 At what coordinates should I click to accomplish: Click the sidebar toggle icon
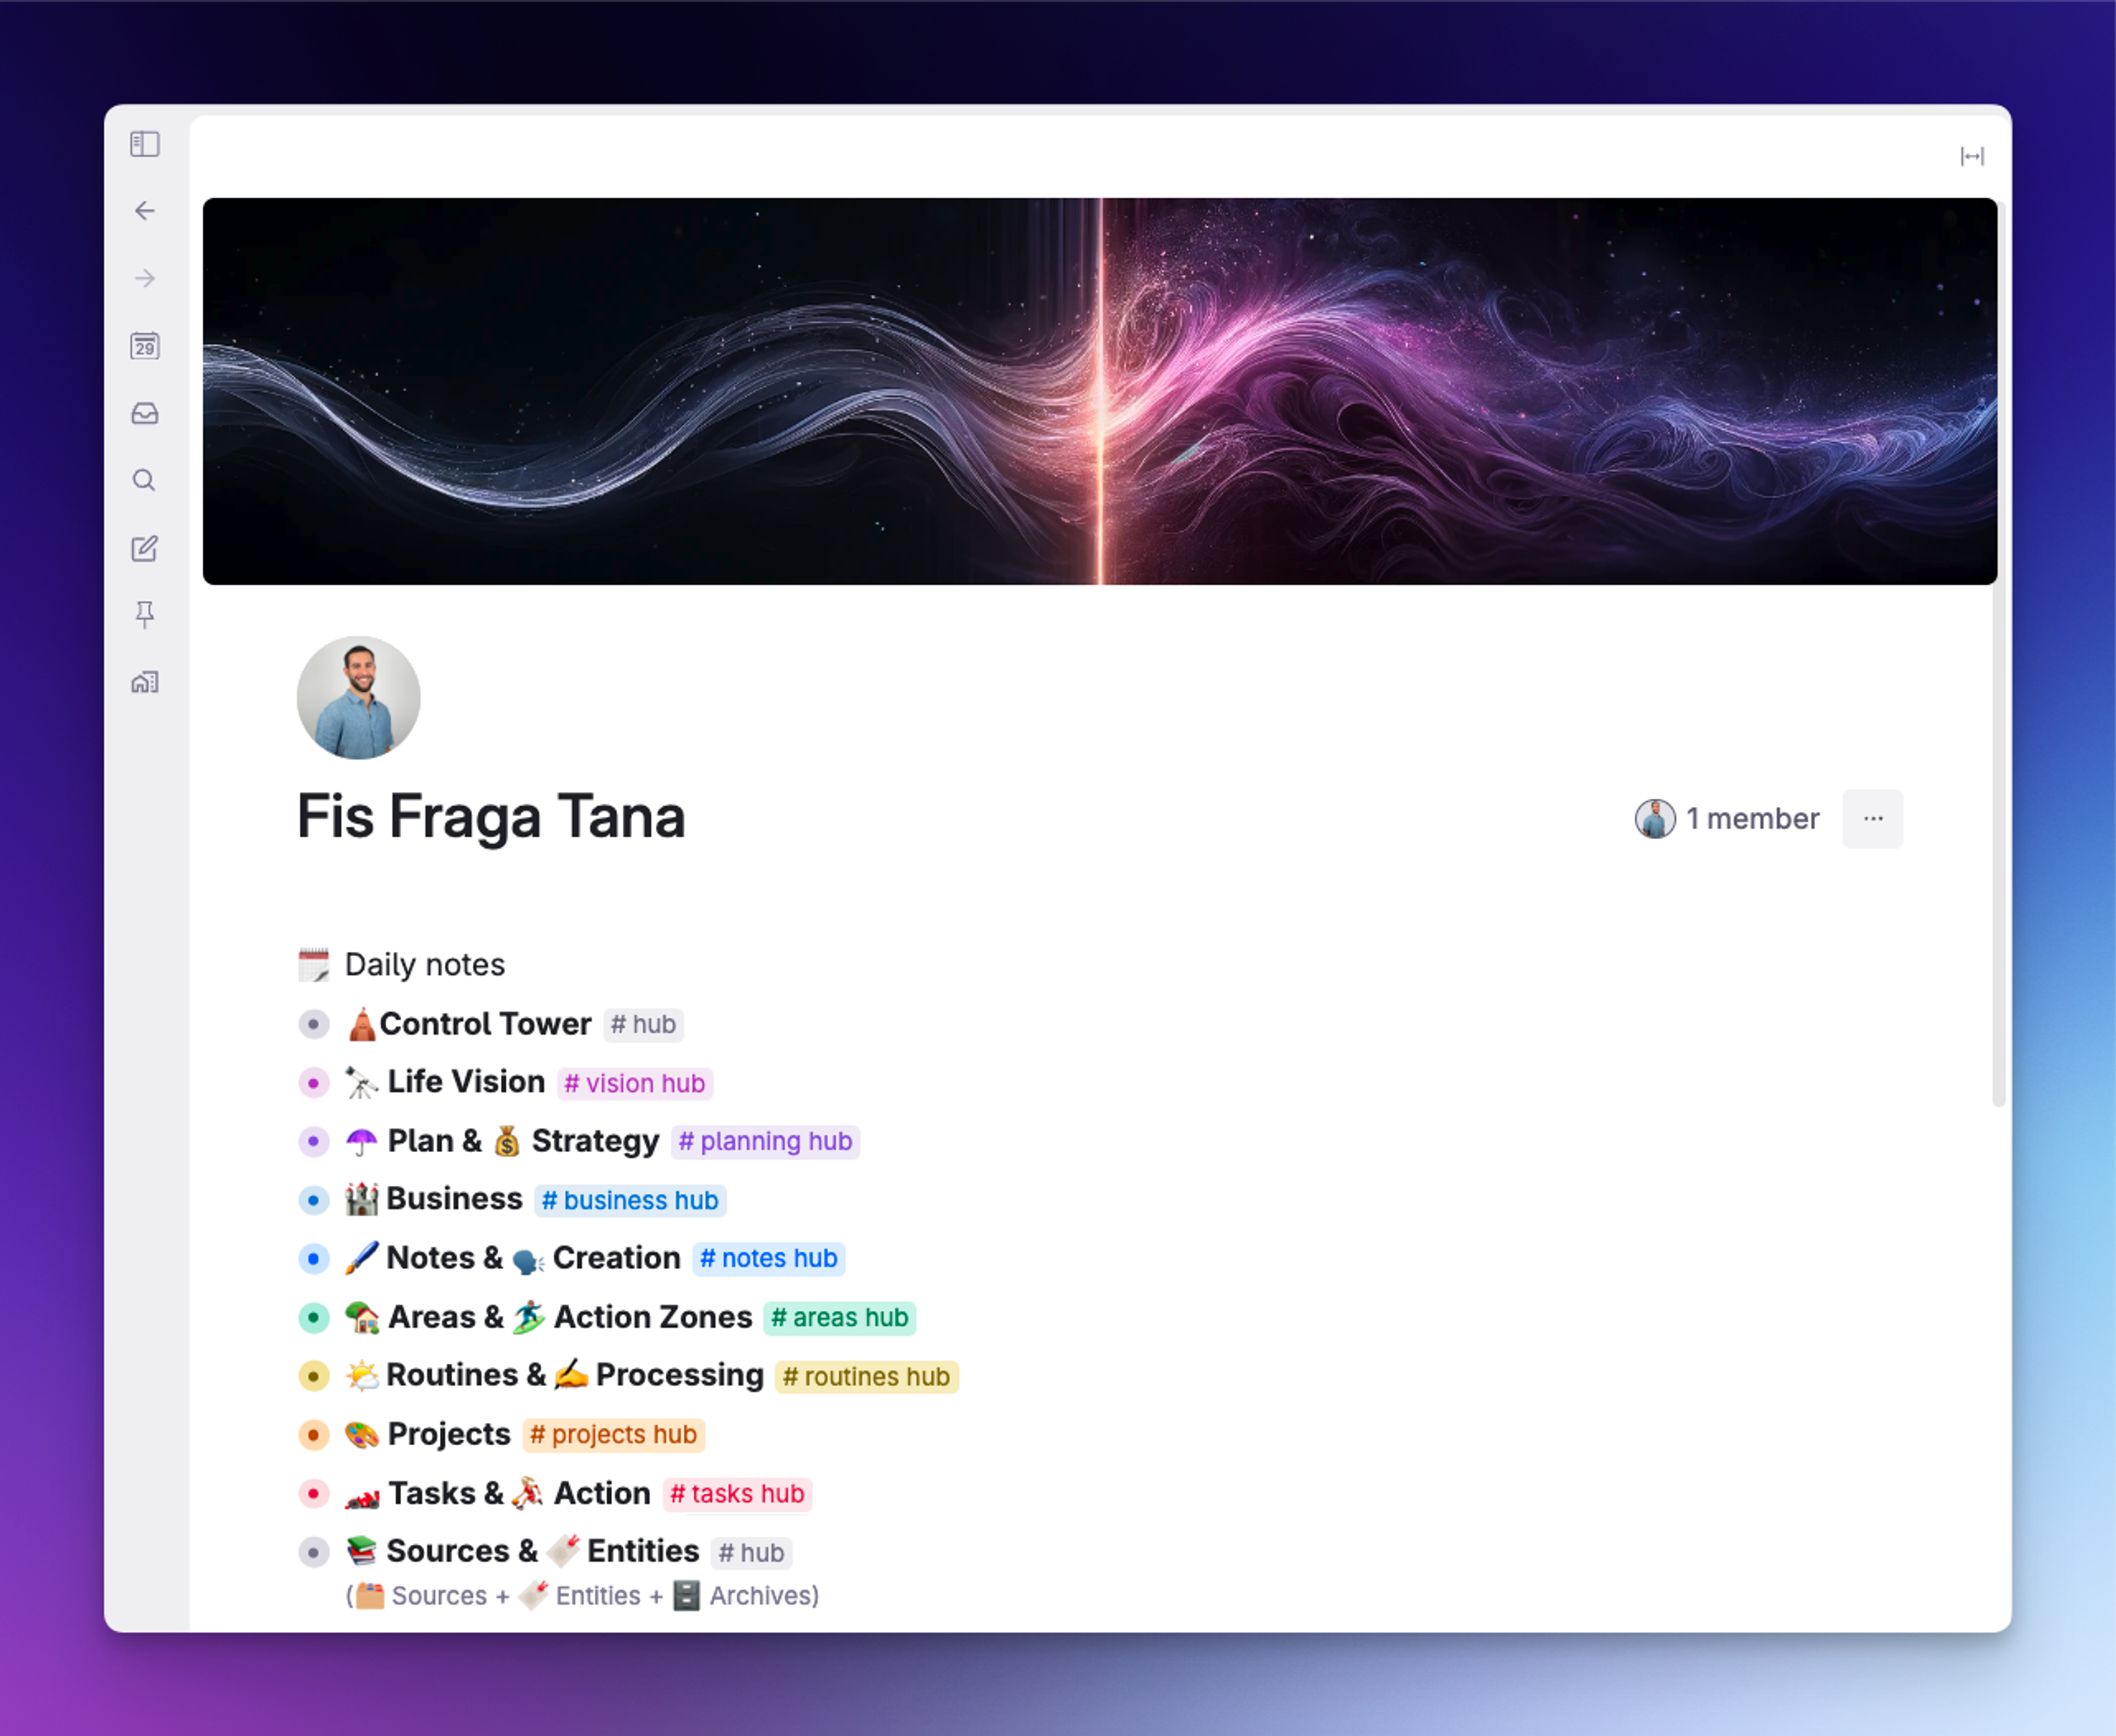[x=146, y=144]
